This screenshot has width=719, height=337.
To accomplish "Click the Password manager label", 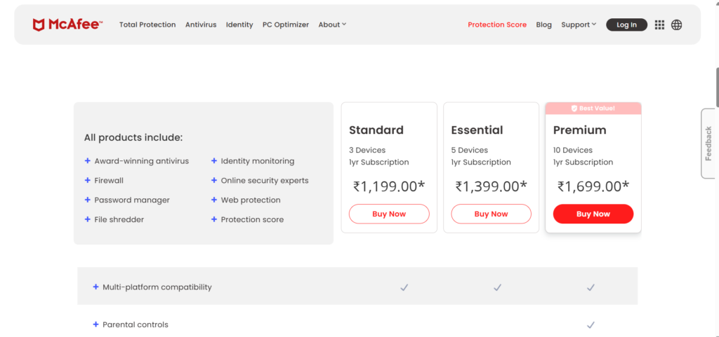I will [132, 200].
